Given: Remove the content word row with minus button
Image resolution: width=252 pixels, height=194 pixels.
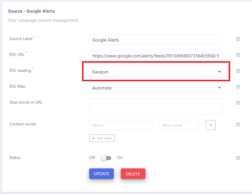Looking at the screenshot, I should (x=210, y=125).
